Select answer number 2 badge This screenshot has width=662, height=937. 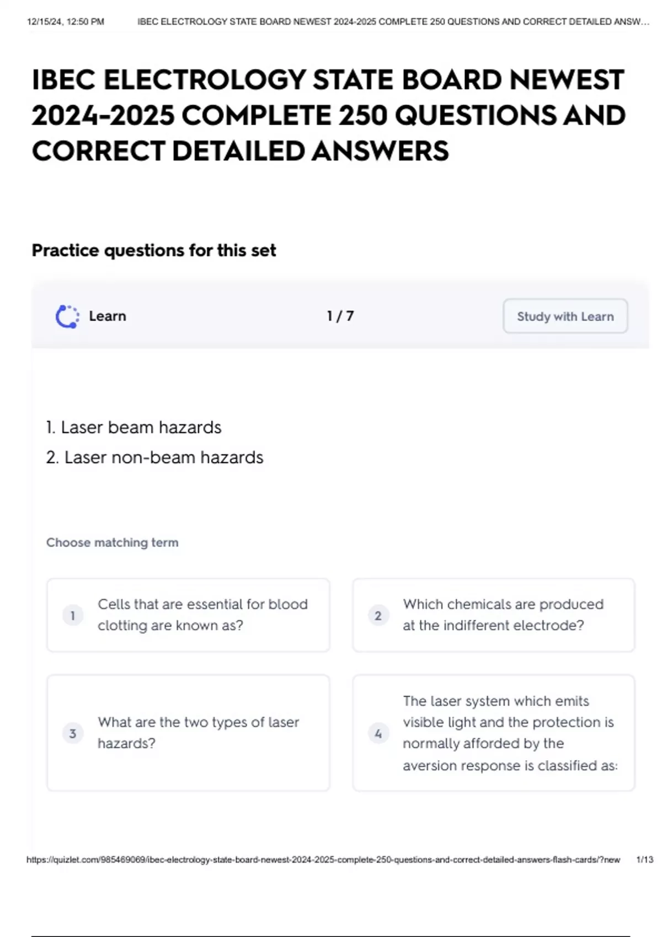[x=378, y=615]
